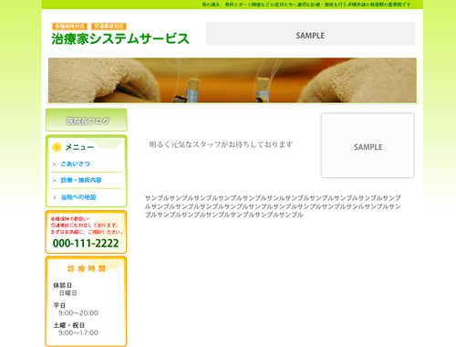The height and width of the screenshot is (347, 456).
Task: Click the moxibustion towel hero image
Action: 233,80
